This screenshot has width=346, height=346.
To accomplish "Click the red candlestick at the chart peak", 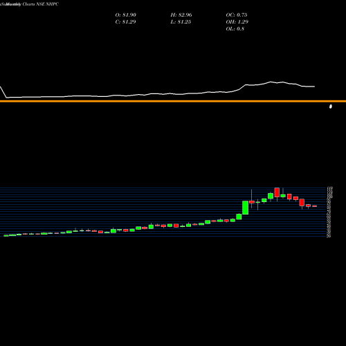I will pyautogui.click(x=277, y=192).
